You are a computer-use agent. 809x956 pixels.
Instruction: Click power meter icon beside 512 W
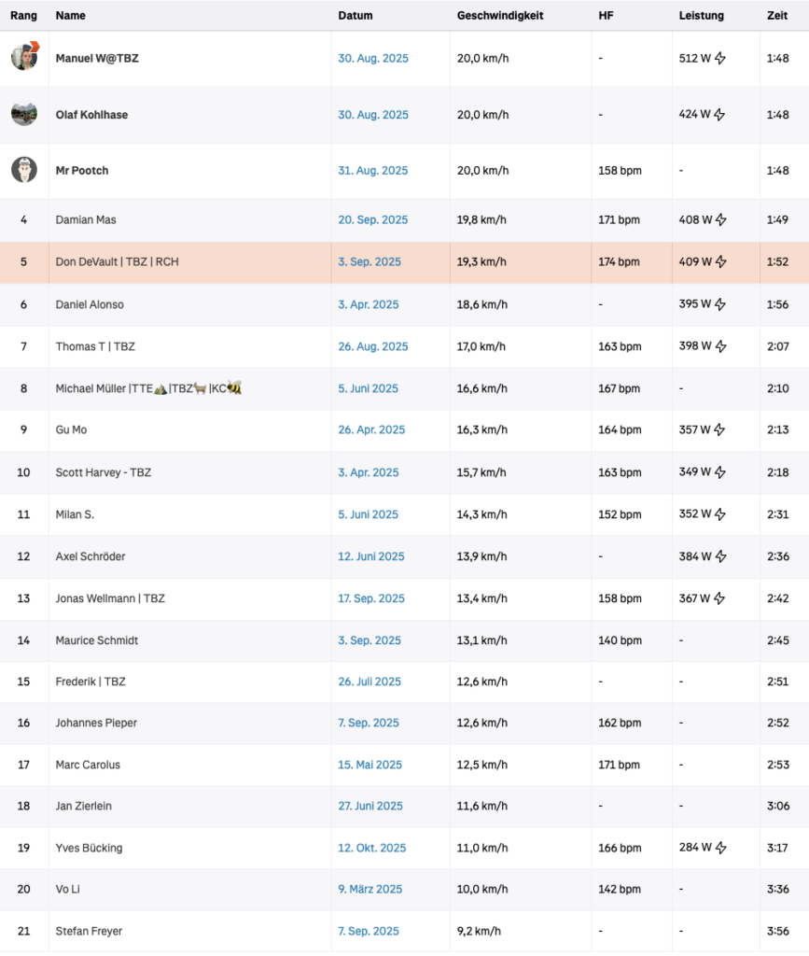pos(720,58)
